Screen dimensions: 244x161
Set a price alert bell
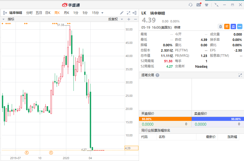pos(220,26)
